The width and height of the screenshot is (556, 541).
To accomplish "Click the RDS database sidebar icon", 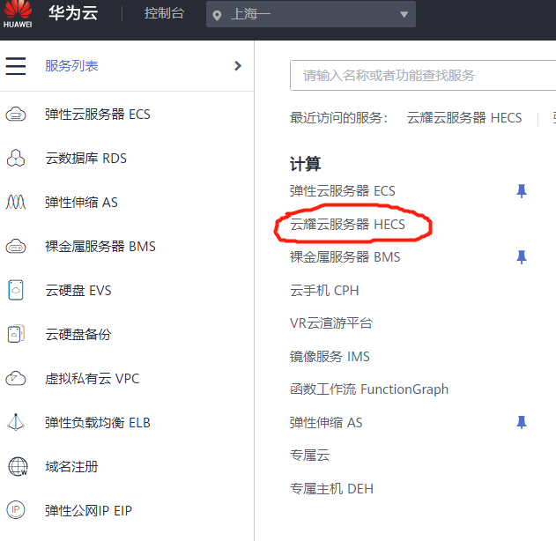I will click(16, 158).
